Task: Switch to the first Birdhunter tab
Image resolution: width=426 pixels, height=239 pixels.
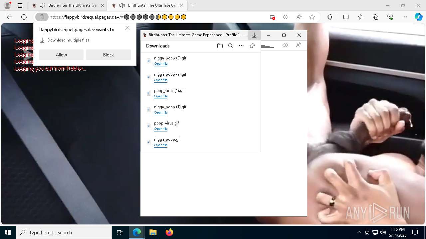Action: click(x=68, y=5)
